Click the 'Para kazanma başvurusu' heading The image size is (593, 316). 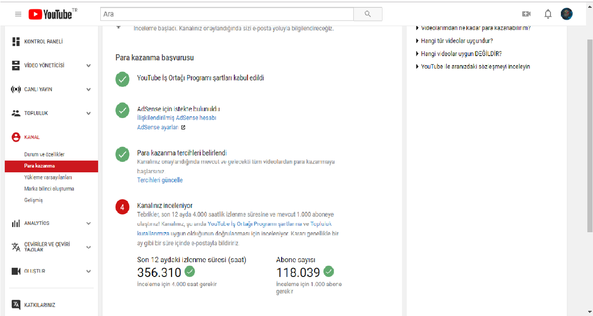pyautogui.click(x=155, y=58)
